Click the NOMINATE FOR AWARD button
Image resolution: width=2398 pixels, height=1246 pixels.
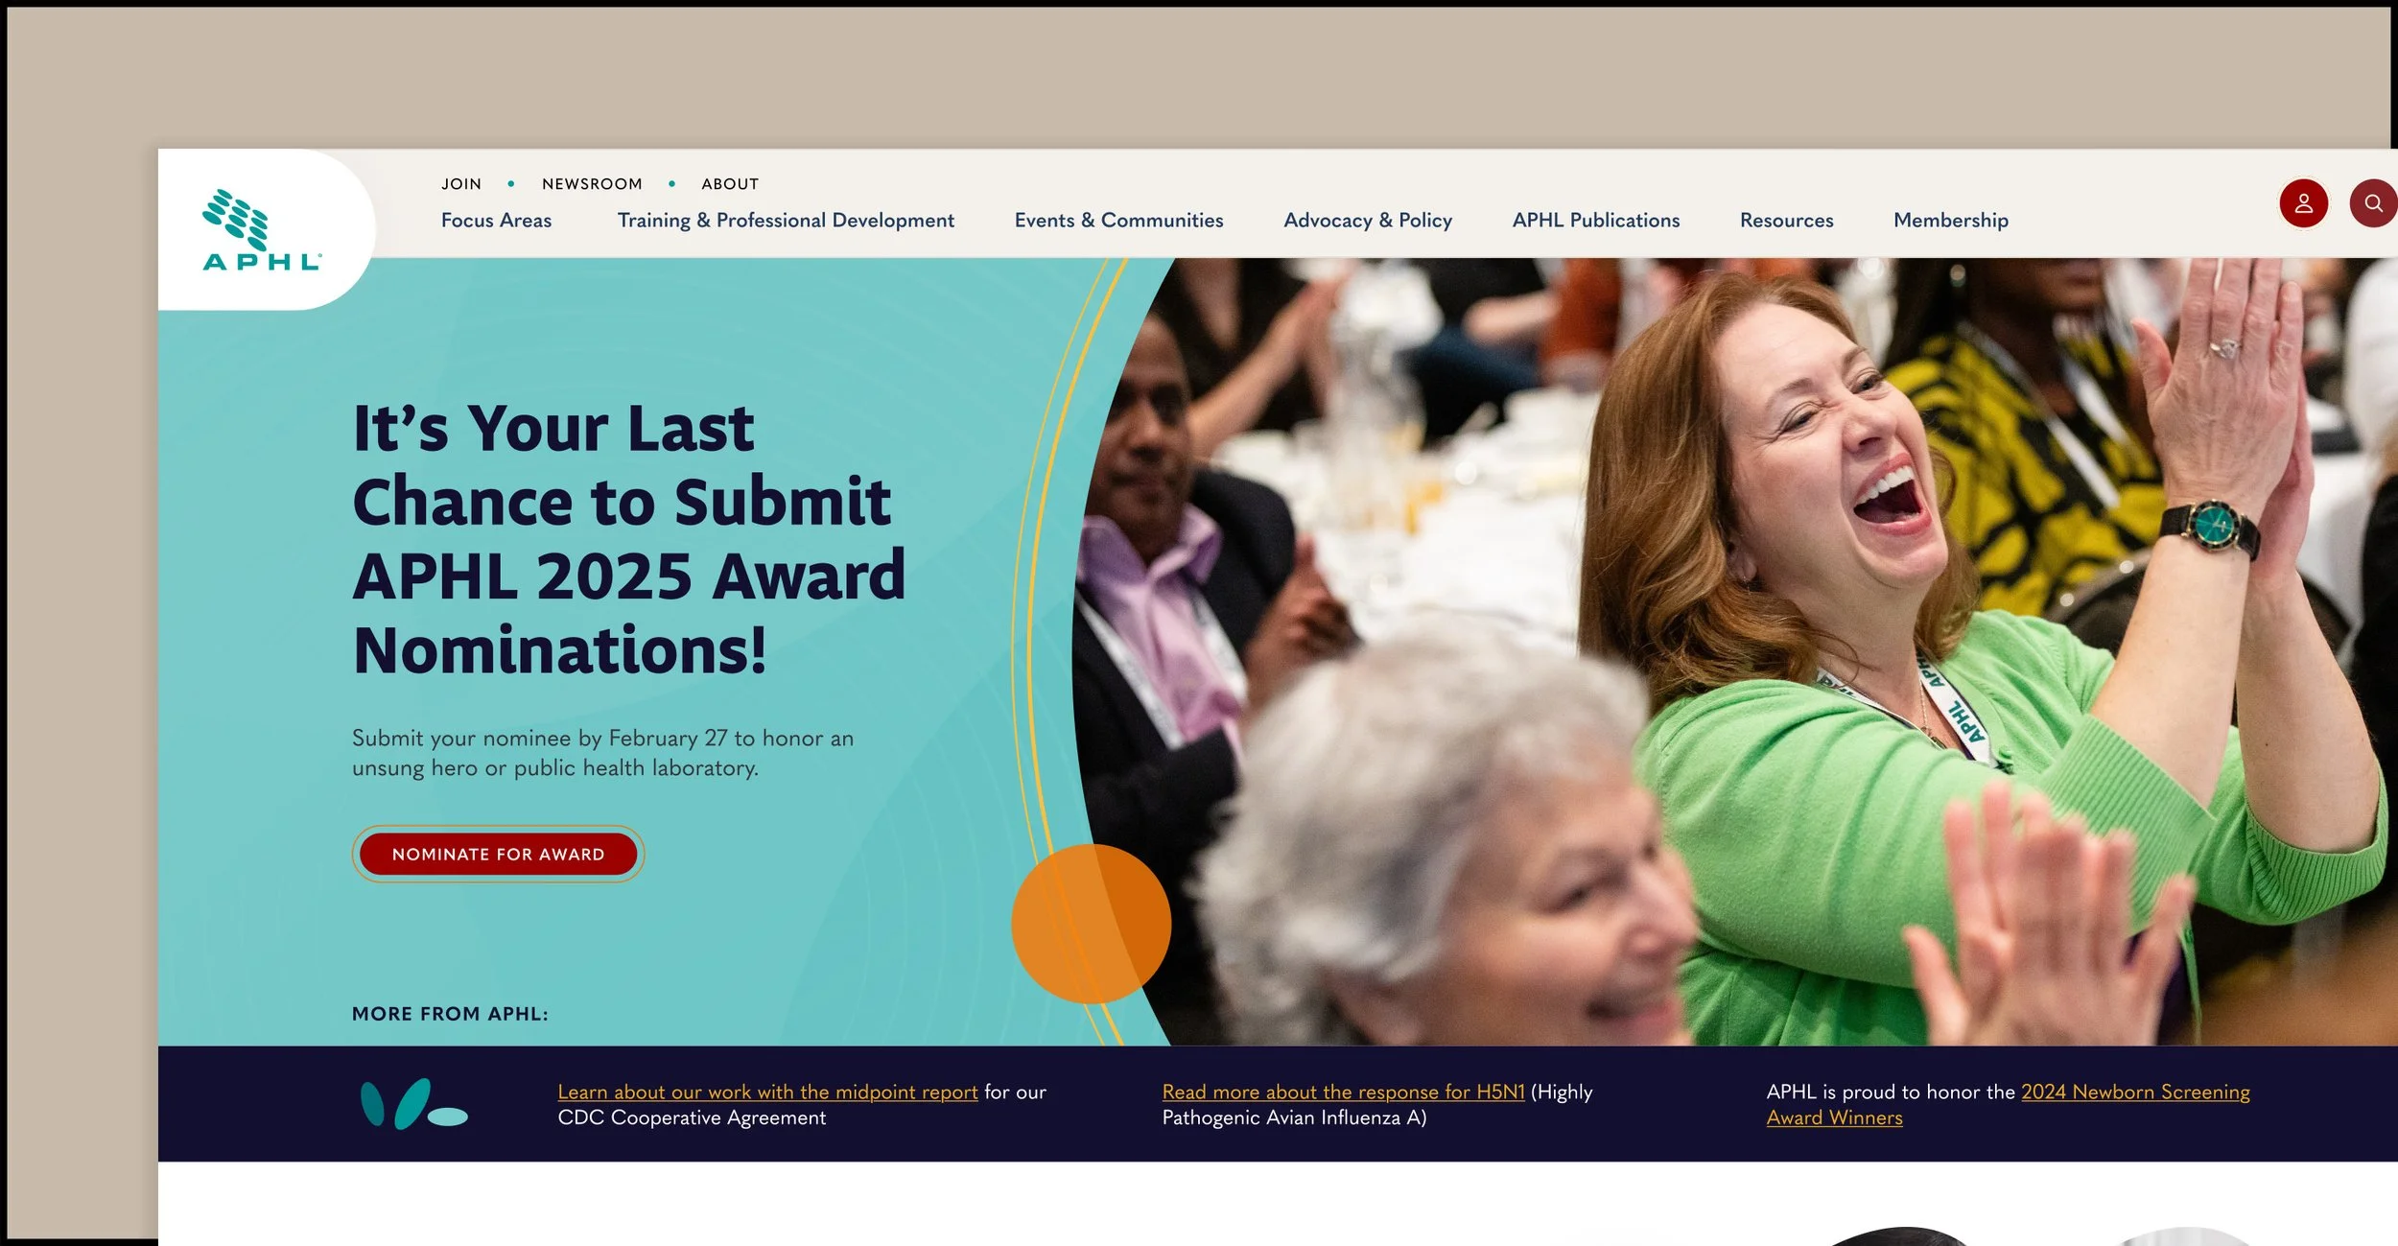[x=498, y=854]
